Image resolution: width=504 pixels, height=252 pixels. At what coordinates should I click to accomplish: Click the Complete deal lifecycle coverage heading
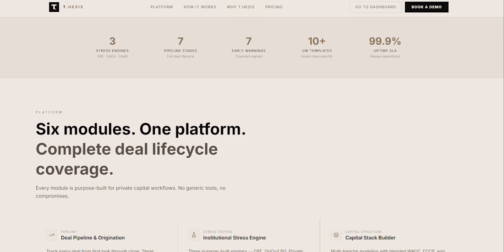[x=126, y=159]
